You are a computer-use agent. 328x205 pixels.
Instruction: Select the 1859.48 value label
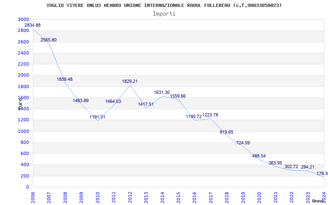pyautogui.click(x=65, y=79)
